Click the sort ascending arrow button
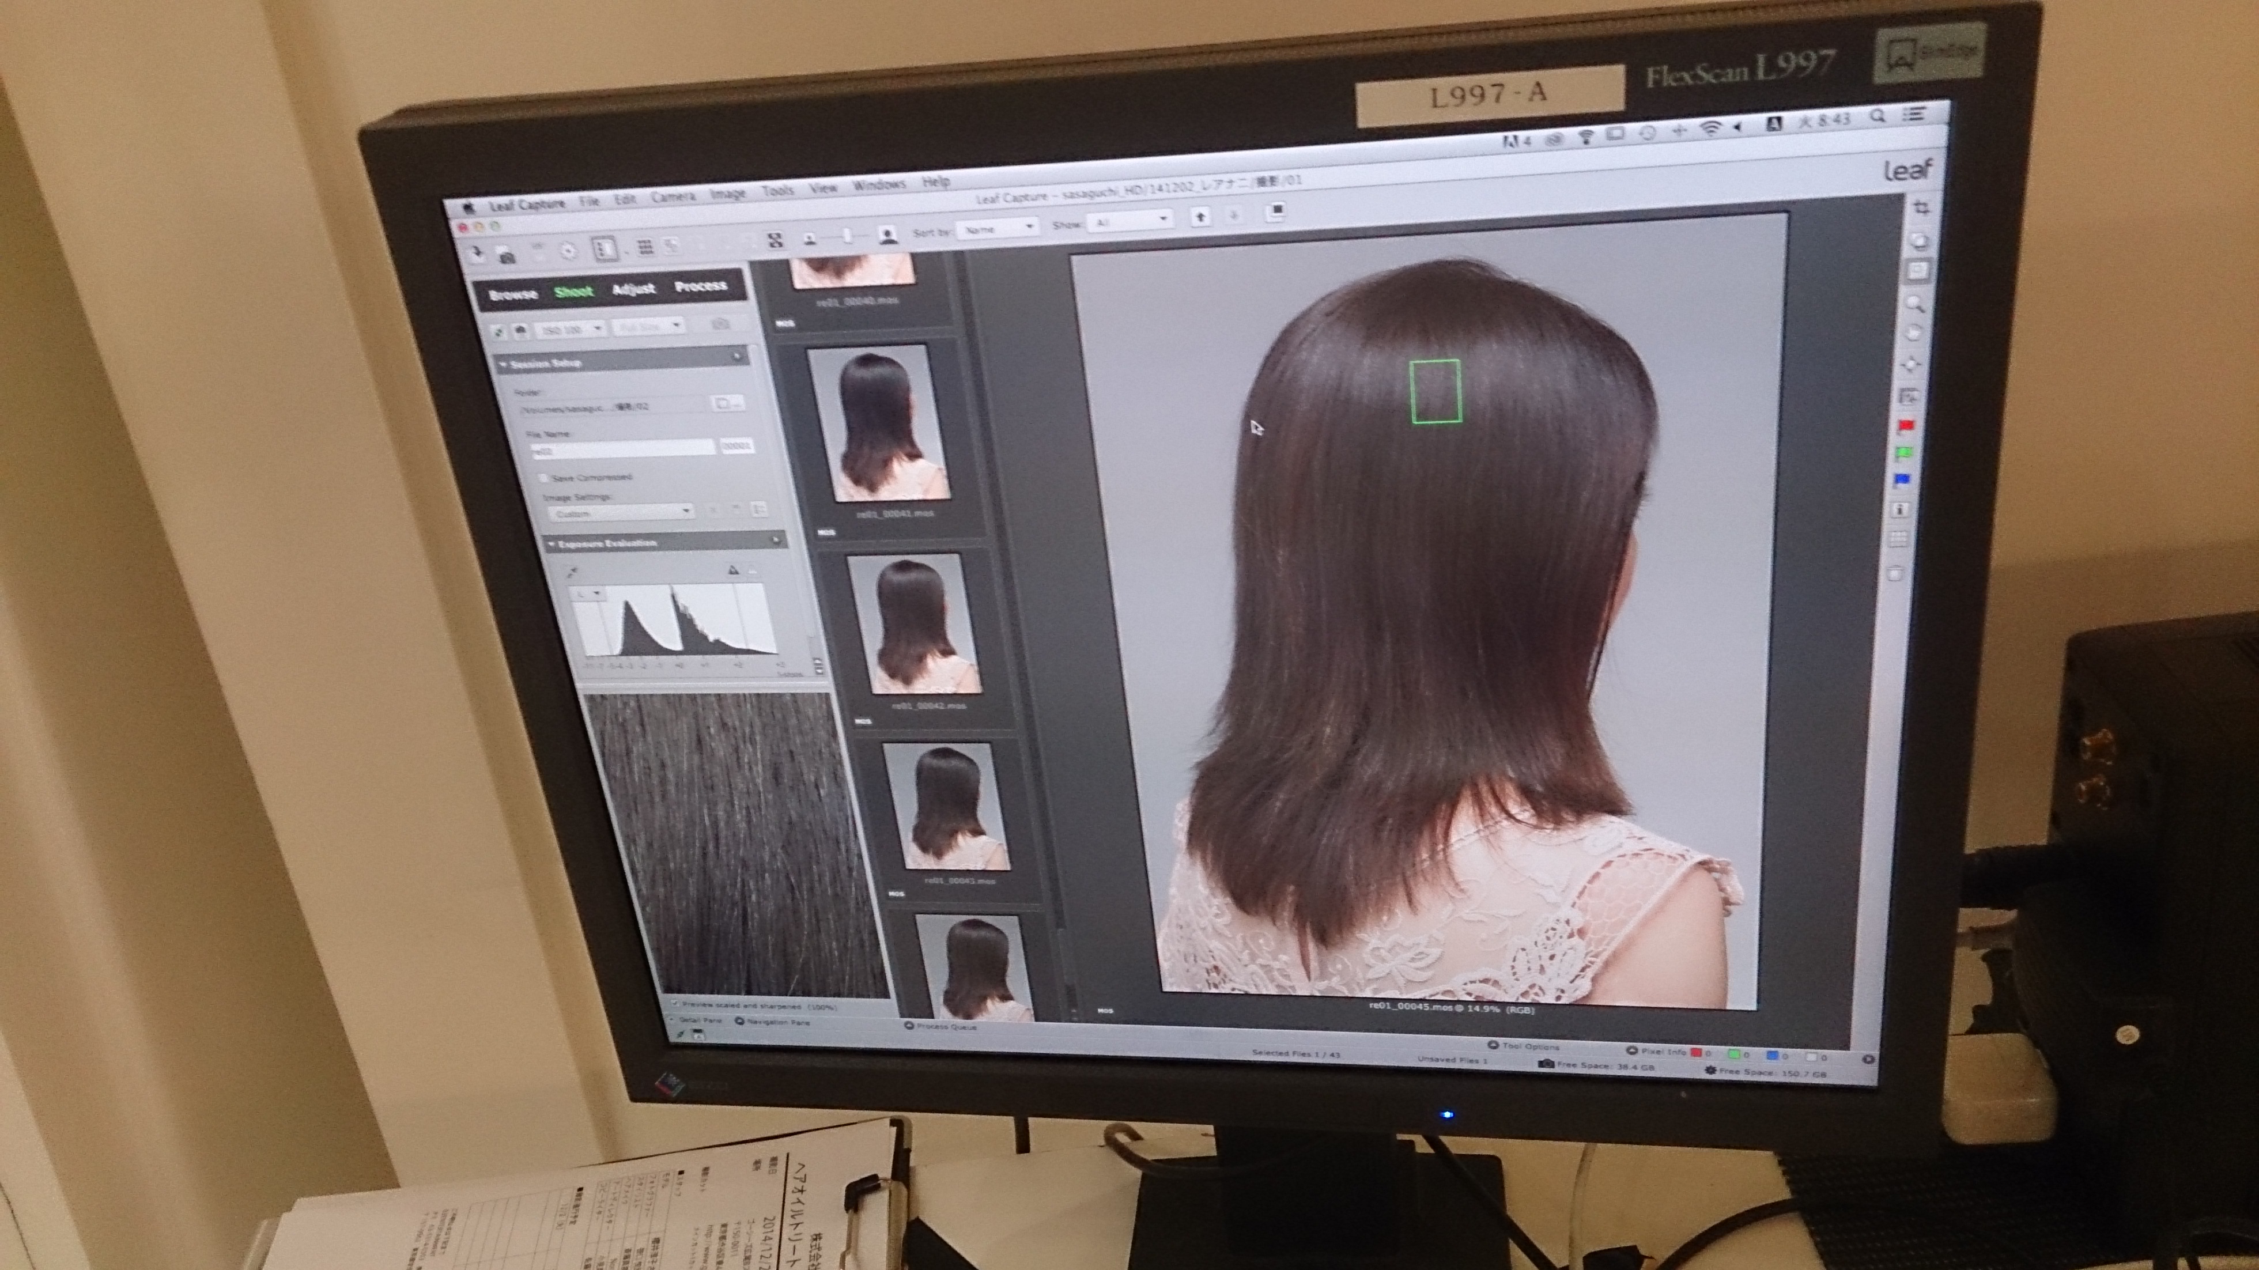 [x=1200, y=216]
